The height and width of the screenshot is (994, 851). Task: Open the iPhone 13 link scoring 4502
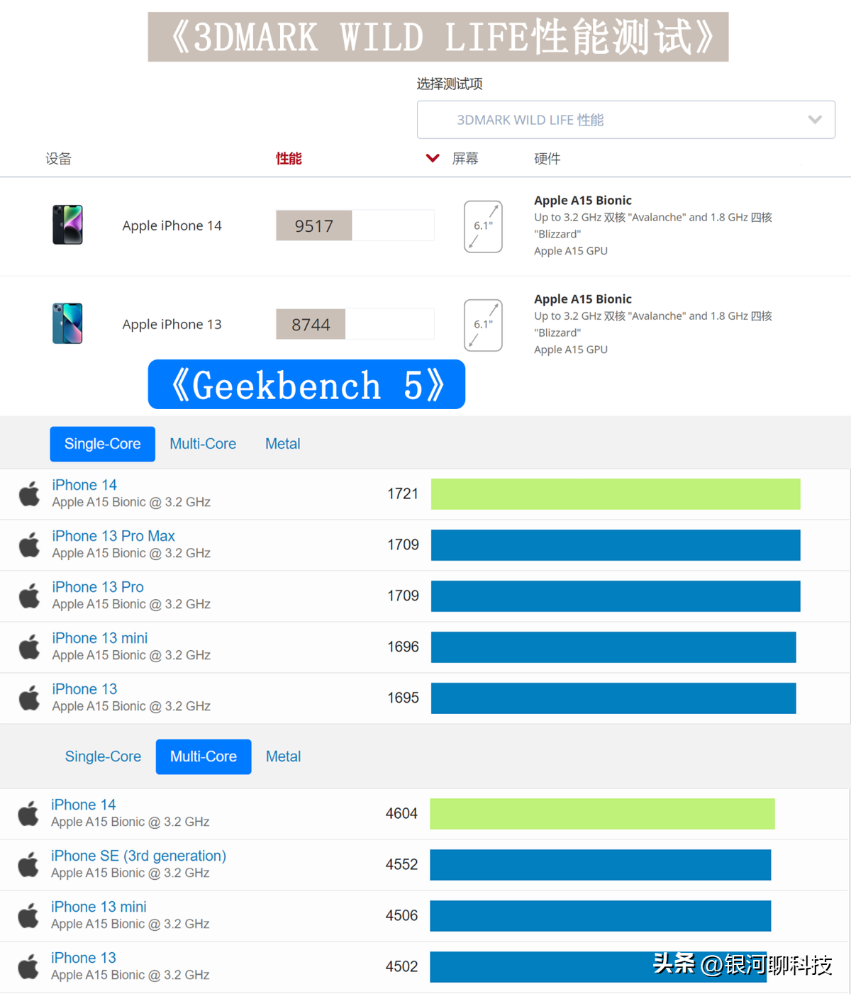[84, 958]
